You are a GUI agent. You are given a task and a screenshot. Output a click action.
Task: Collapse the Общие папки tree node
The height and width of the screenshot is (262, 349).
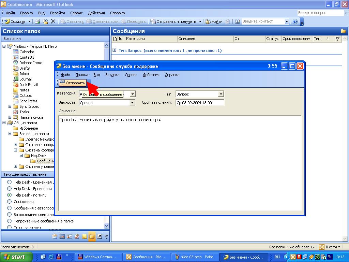[4, 123]
